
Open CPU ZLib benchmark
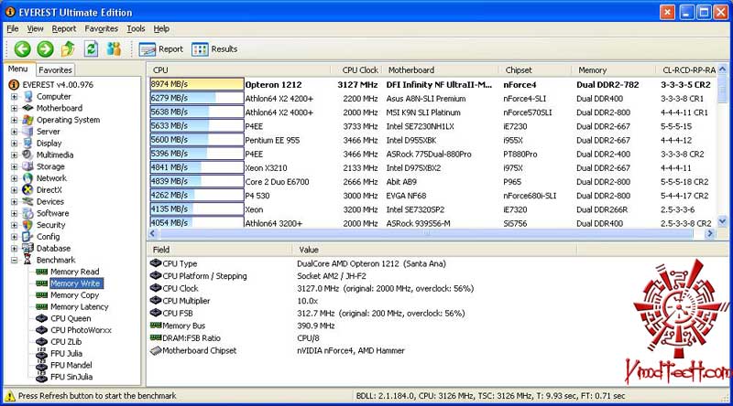(66, 342)
